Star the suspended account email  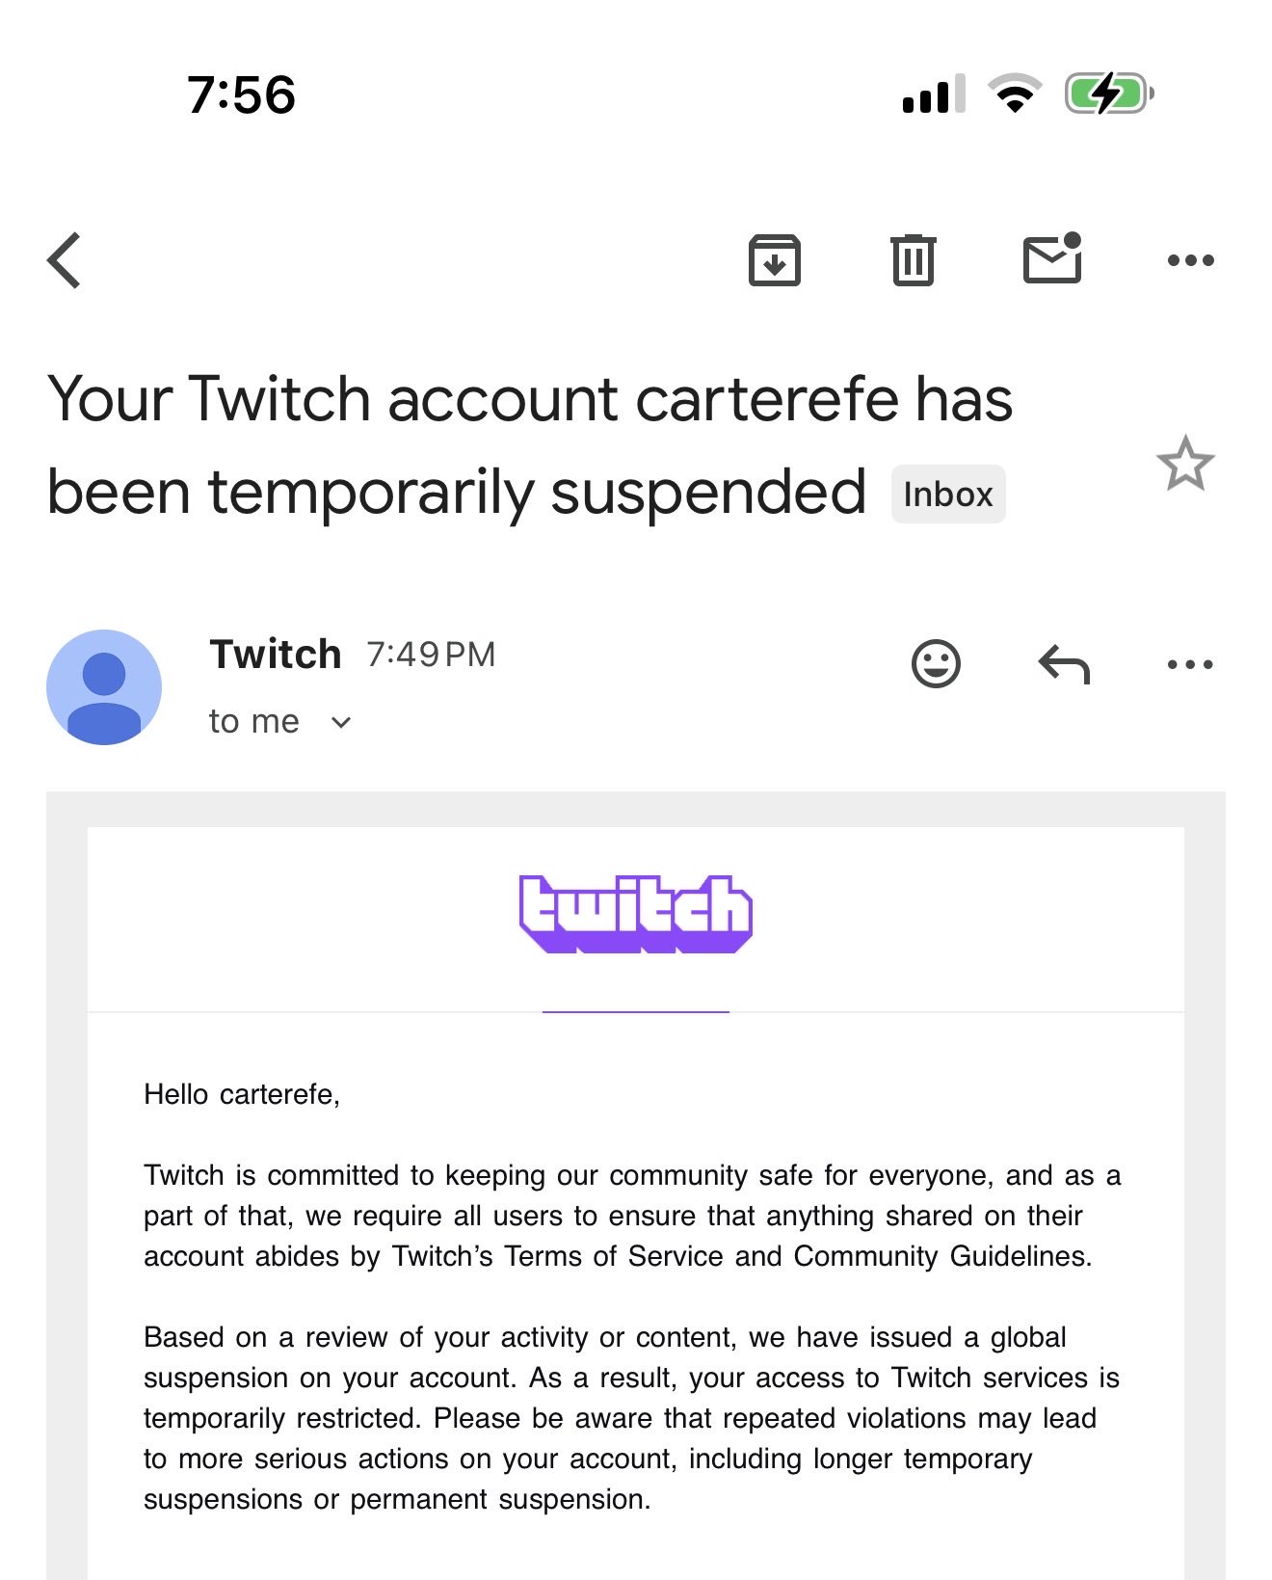[1184, 464]
